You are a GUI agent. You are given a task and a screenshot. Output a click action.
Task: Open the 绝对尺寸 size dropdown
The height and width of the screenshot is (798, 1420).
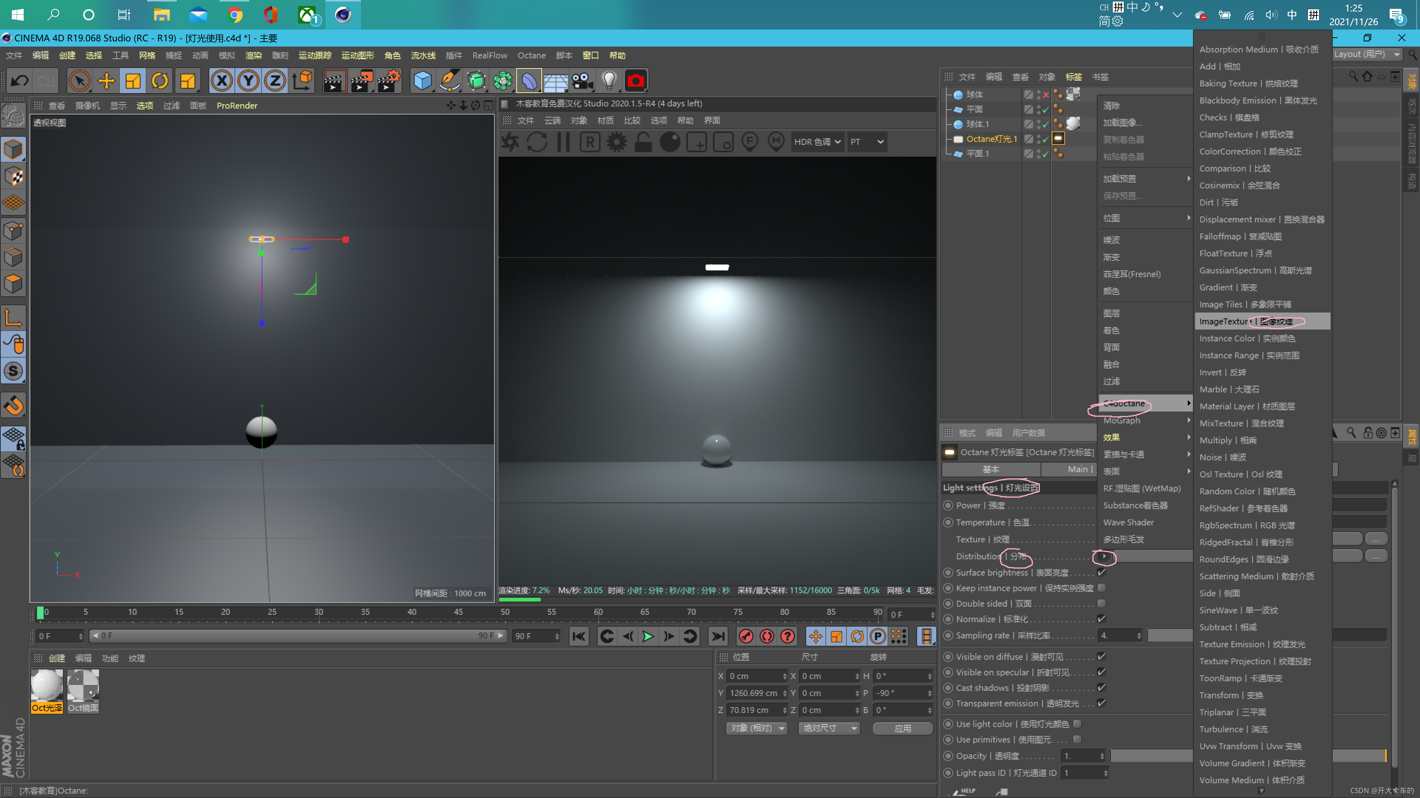coord(829,728)
